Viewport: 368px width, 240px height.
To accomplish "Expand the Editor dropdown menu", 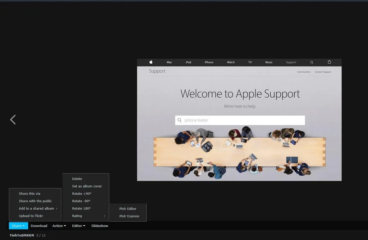I will [x=79, y=226].
